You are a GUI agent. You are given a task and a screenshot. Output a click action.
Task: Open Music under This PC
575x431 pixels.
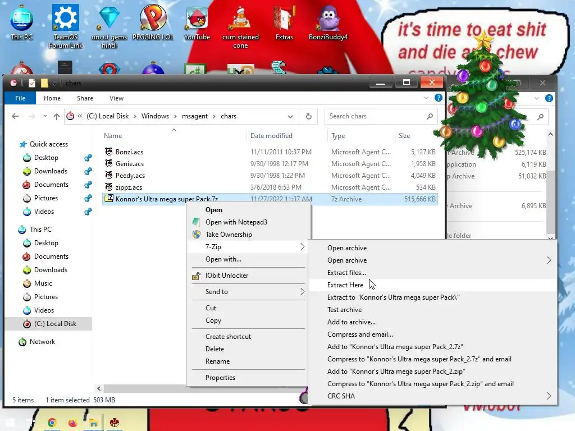[x=43, y=283]
